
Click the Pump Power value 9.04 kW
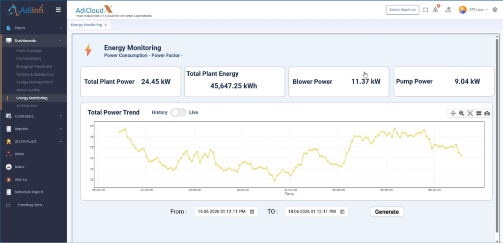point(468,81)
